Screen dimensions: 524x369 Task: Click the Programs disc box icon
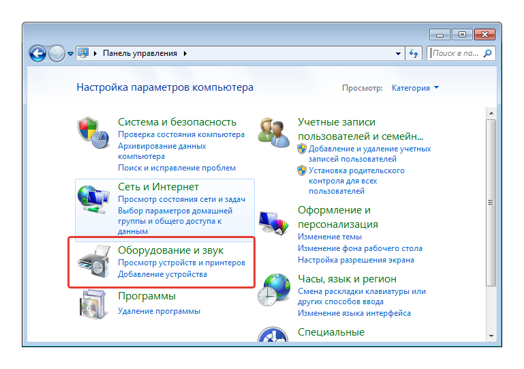[x=93, y=304]
